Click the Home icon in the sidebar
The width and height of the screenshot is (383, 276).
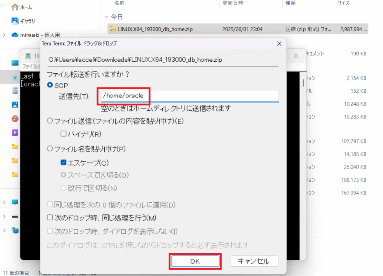15,7
